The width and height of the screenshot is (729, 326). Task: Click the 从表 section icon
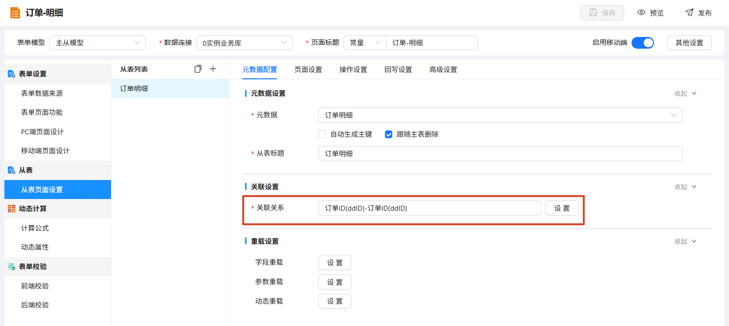tap(11, 170)
